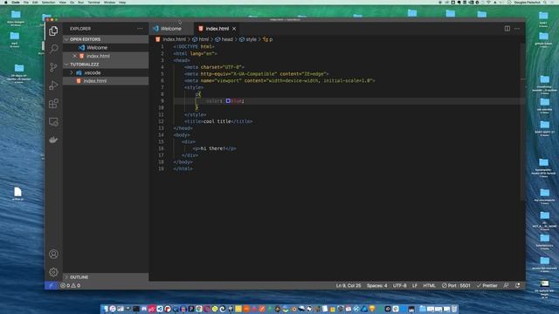Expand the .vscode folder
Screen dimensions: 559x314
(x=106, y=72)
